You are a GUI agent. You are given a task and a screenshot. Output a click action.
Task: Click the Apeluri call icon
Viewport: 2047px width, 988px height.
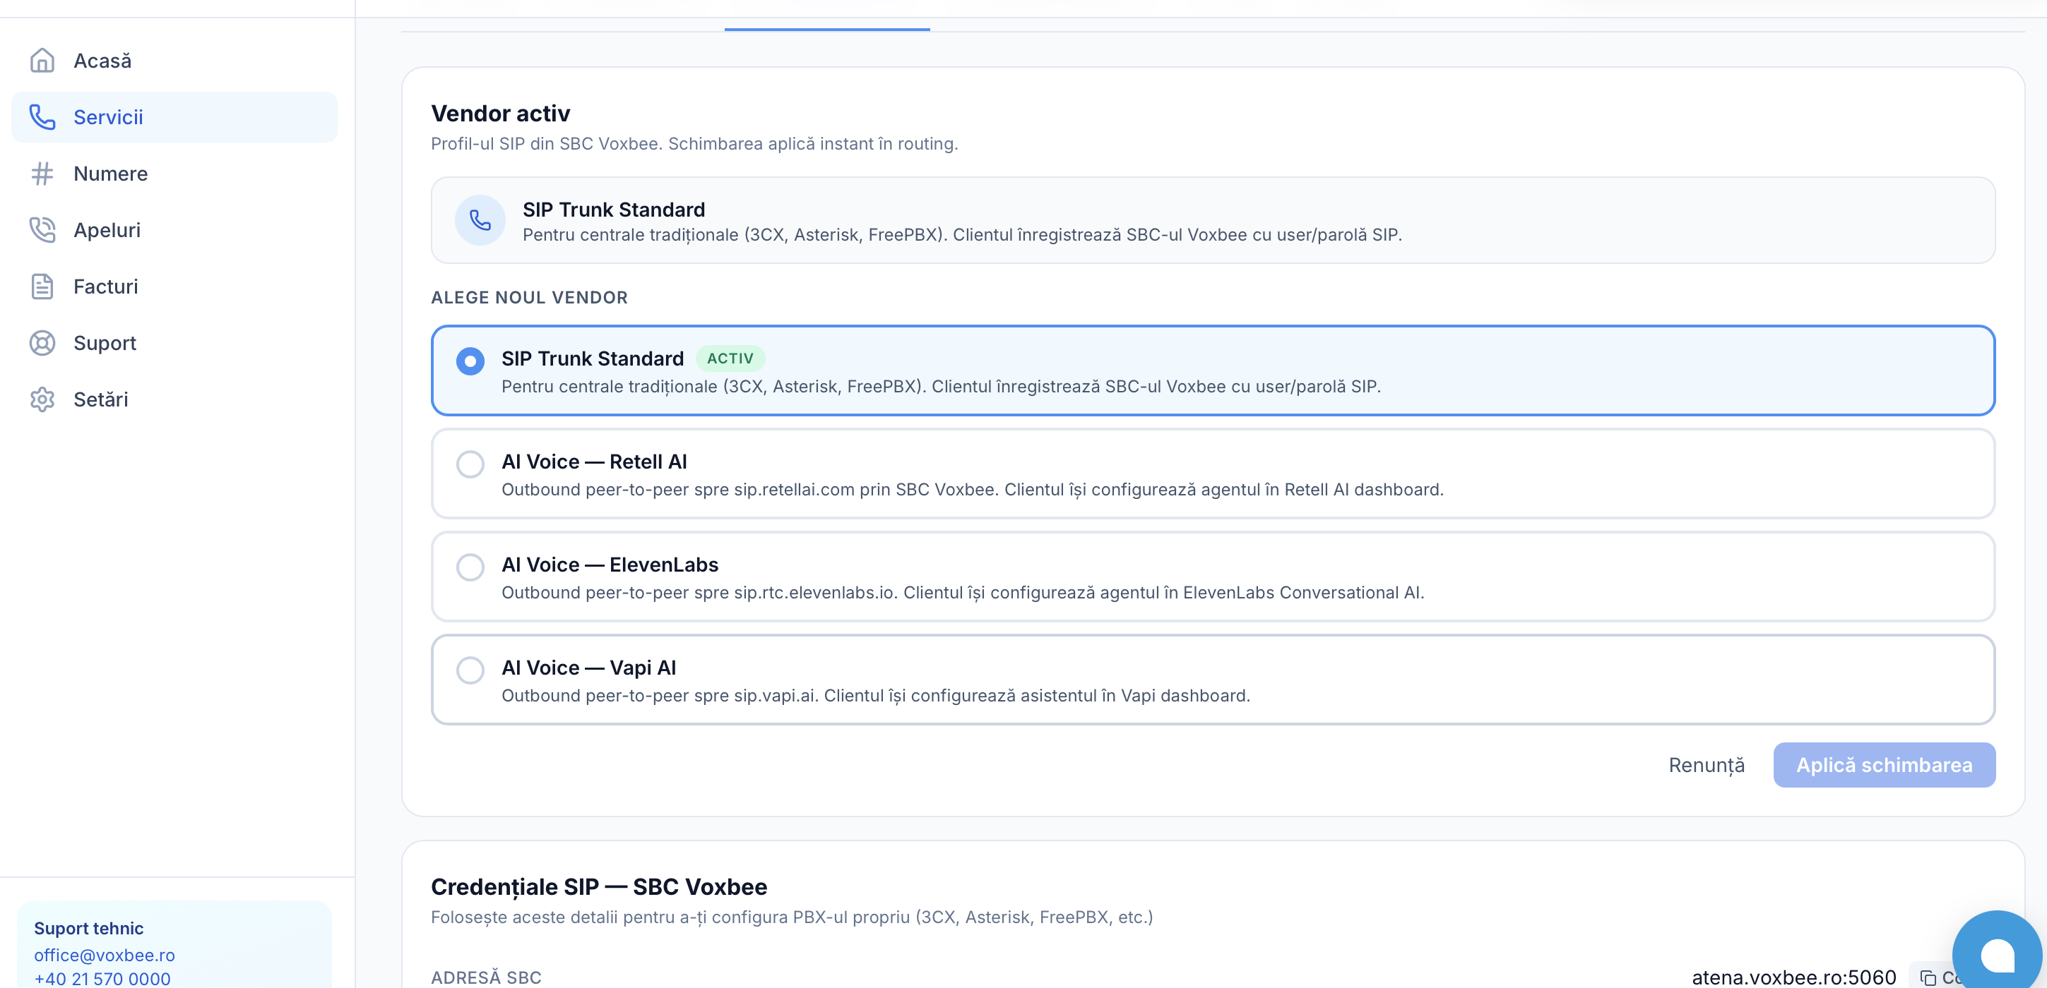[42, 229]
